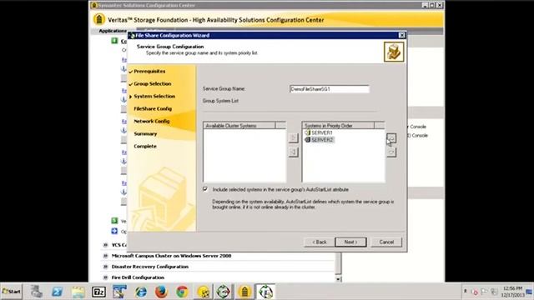Click Network Config wizard step

(152, 121)
